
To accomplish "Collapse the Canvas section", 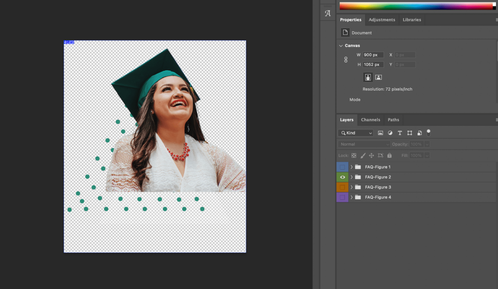I will (x=341, y=46).
